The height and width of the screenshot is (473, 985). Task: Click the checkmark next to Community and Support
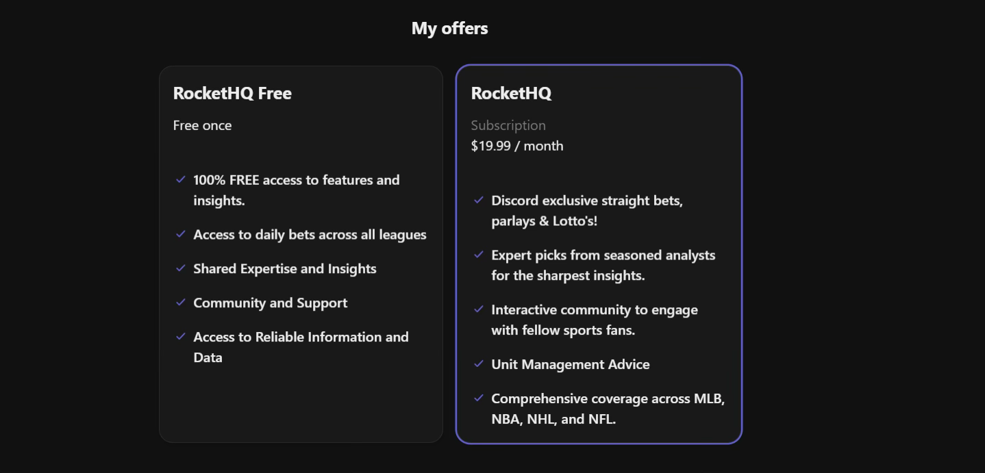click(181, 303)
